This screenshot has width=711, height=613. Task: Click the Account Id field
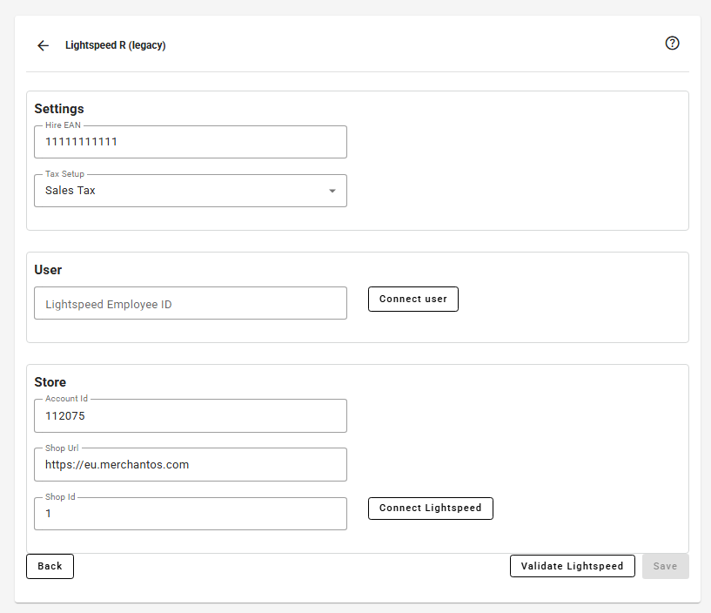click(x=191, y=415)
